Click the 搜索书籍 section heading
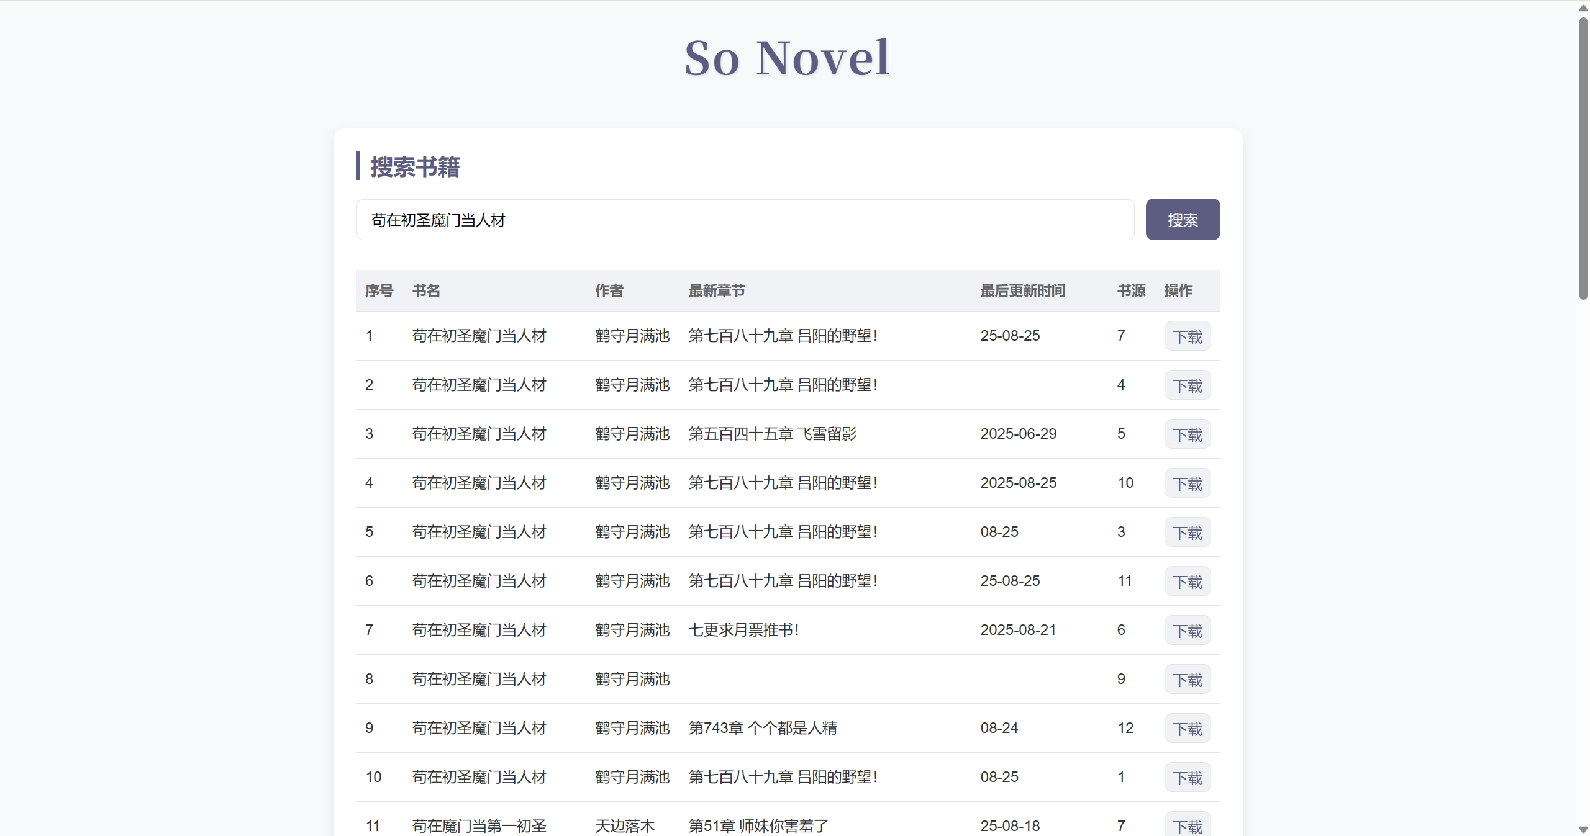The image size is (1590, 836). 414,166
